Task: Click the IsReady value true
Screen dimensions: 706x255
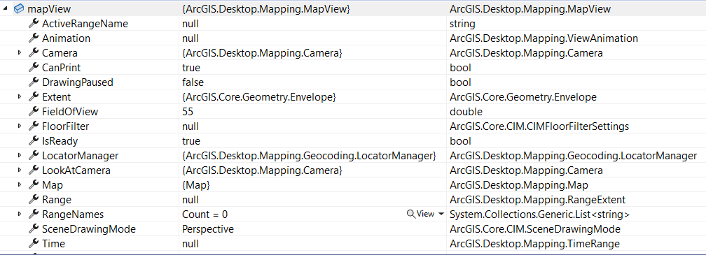Action: coord(191,141)
